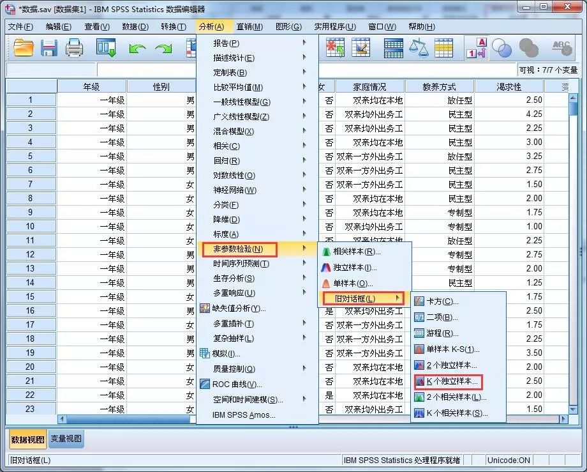Expand the 比较平均值(M) submenu
587x472 pixels.
[x=257, y=88]
